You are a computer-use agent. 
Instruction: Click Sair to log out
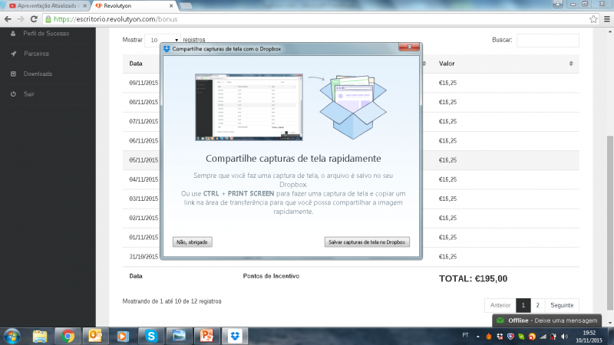click(x=29, y=94)
